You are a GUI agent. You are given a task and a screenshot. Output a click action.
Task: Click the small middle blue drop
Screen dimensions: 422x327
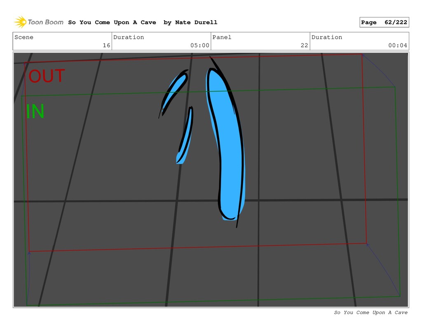coord(185,135)
